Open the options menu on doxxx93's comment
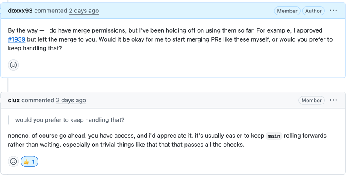The height and width of the screenshot is (175, 348). (333, 11)
